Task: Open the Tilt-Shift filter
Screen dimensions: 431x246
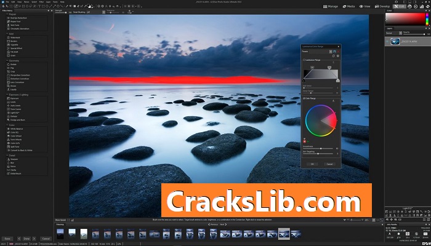Action: [14, 52]
